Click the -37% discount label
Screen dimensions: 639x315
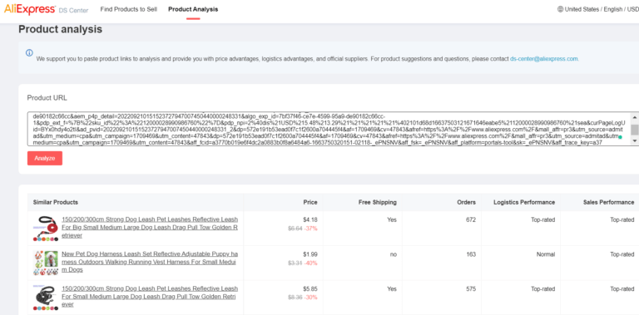[311, 229]
